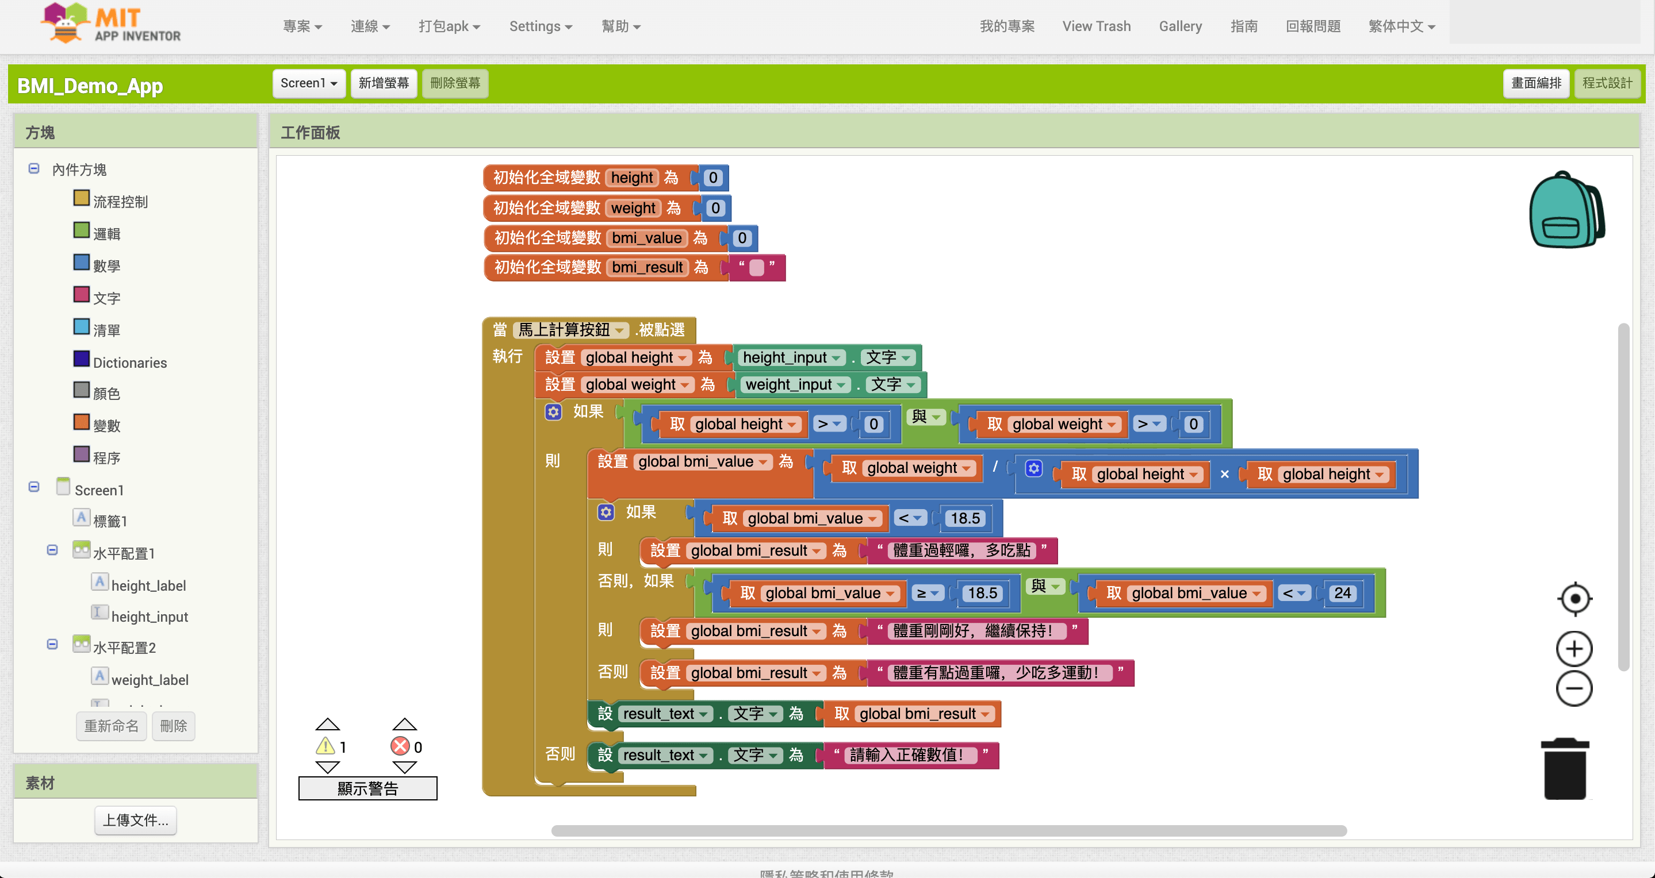Open the backpack icon on workspace
Image resolution: width=1655 pixels, height=878 pixels.
point(1566,210)
